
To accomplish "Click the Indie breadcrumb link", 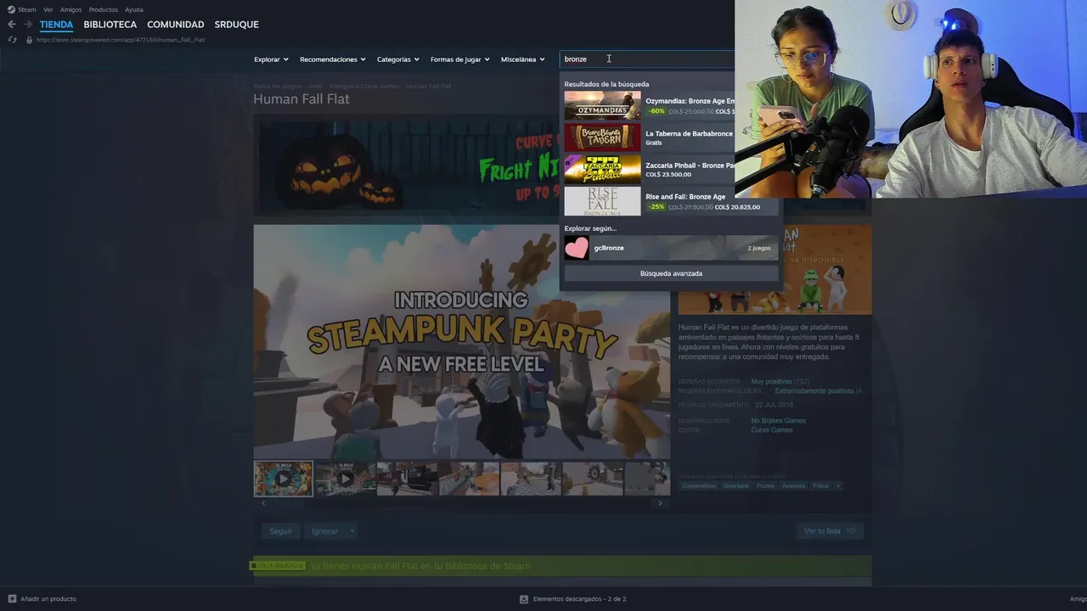I will [315, 87].
